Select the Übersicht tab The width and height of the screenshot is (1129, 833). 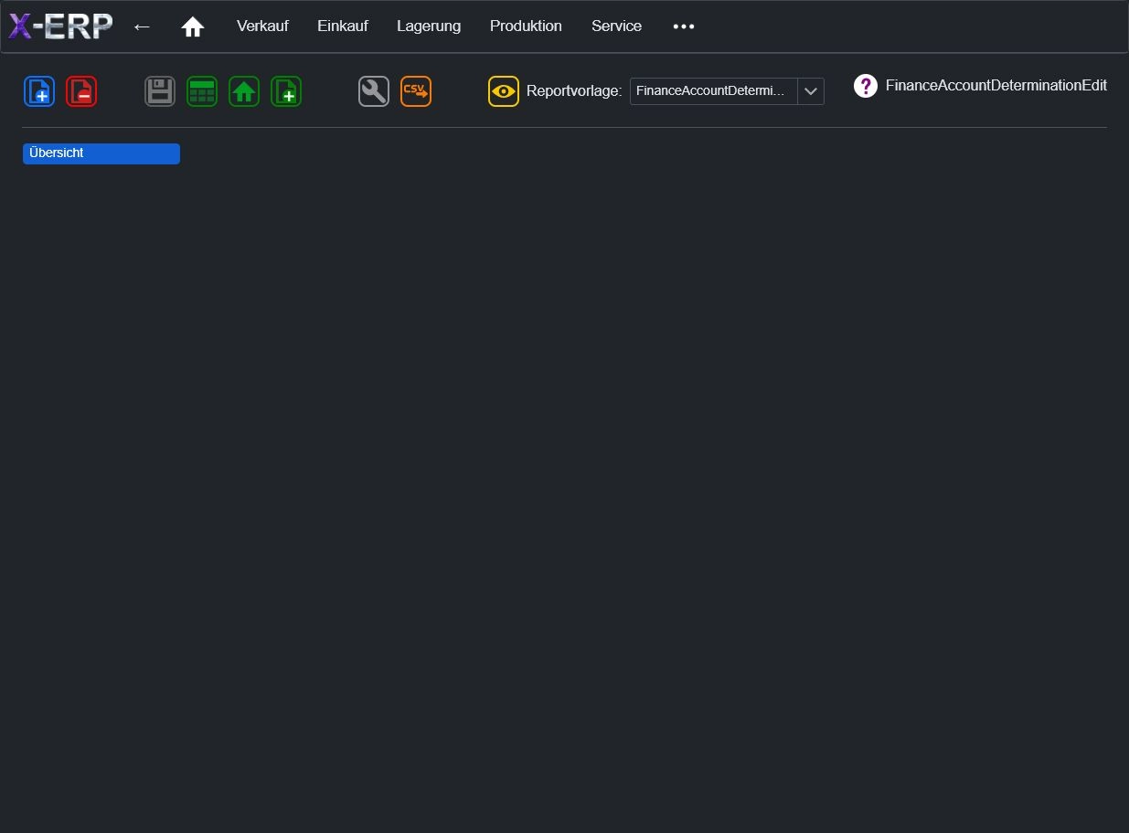[101, 153]
